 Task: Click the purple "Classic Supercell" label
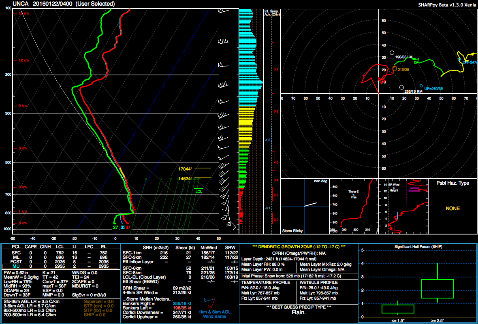(414, 189)
